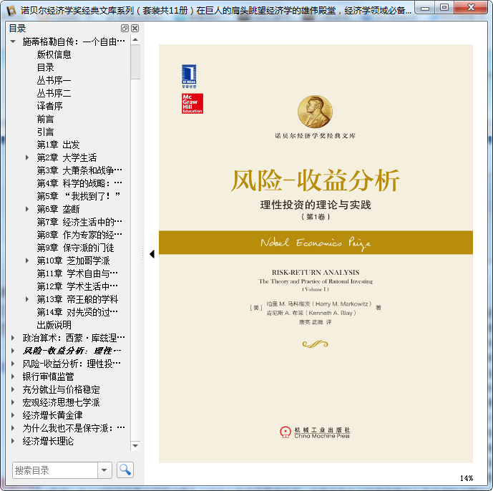Select 第3章 大萧条和战争
The image size is (493, 491).
pos(79,170)
